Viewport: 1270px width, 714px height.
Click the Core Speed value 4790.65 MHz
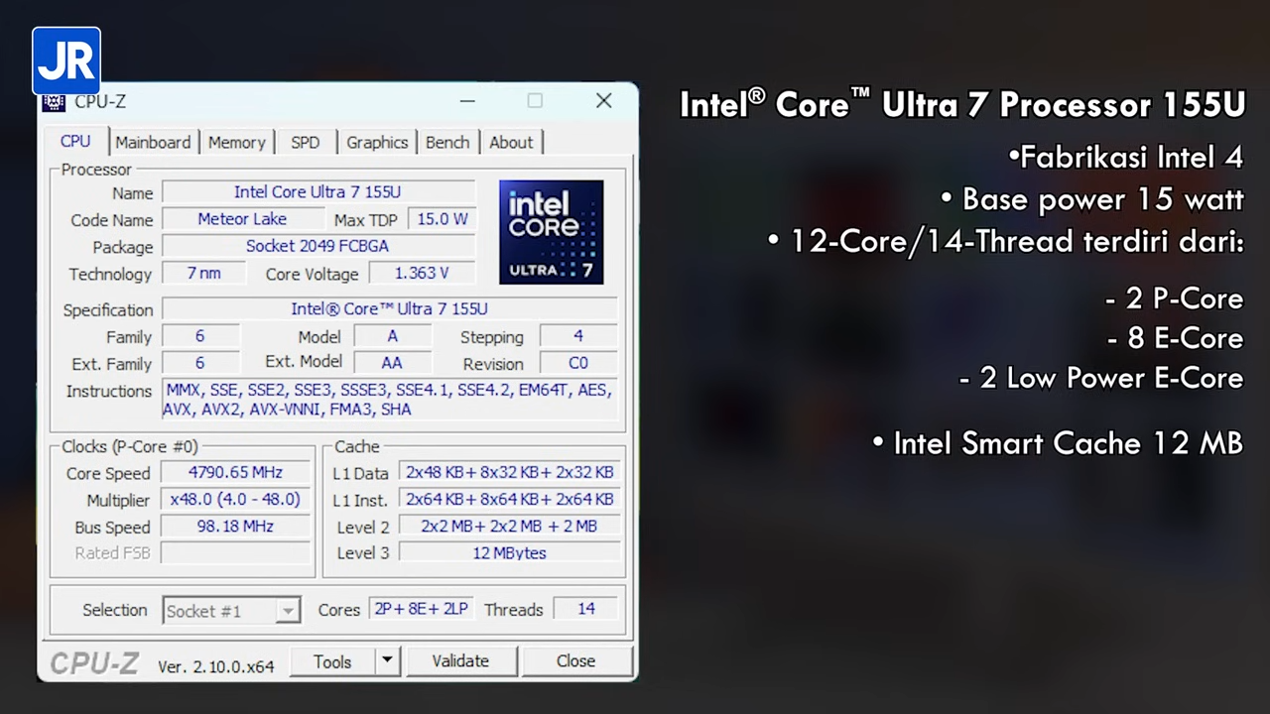(x=235, y=473)
